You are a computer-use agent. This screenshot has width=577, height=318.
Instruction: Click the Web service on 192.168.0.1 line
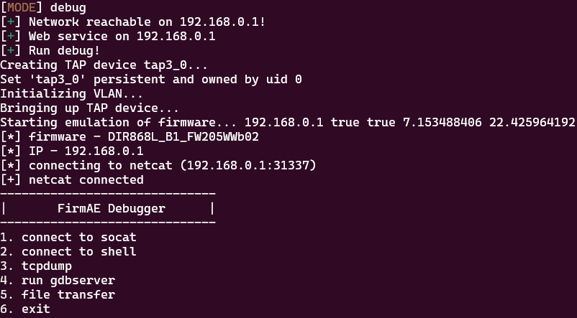pyautogui.click(x=108, y=37)
